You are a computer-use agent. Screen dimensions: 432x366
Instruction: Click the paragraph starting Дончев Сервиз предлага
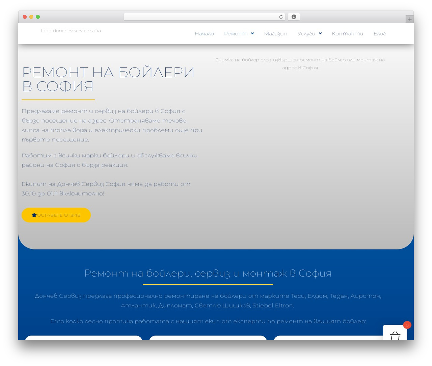(208, 300)
